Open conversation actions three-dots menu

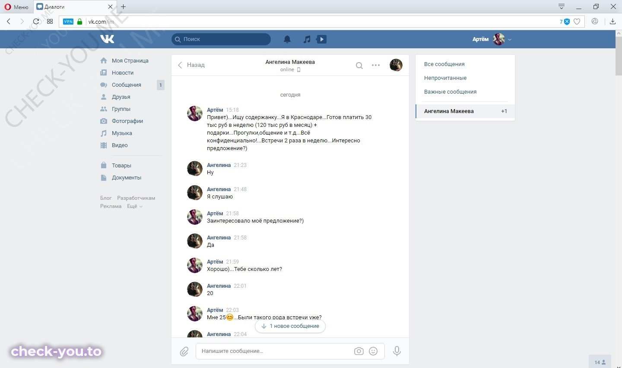pyautogui.click(x=376, y=65)
